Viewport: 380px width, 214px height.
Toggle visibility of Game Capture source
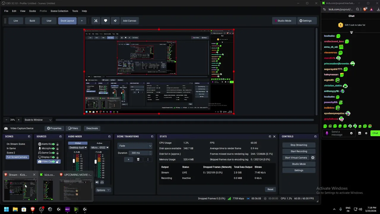click(x=53, y=153)
